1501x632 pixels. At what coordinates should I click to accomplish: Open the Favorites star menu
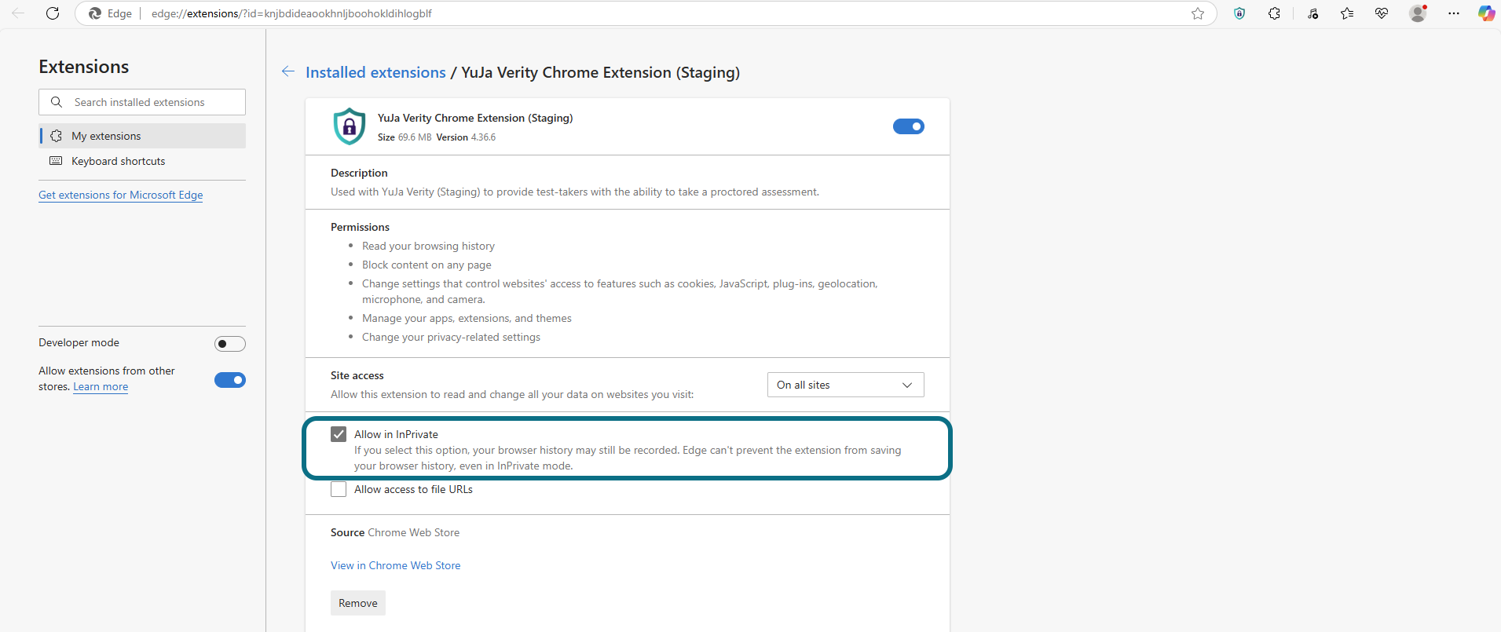[x=1348, y=13]
